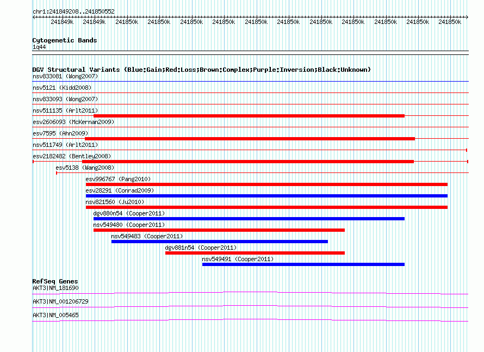Screen dimensions: 484x352
Task: Click the first 241849k ruler tick label
Action: (62, 22)
